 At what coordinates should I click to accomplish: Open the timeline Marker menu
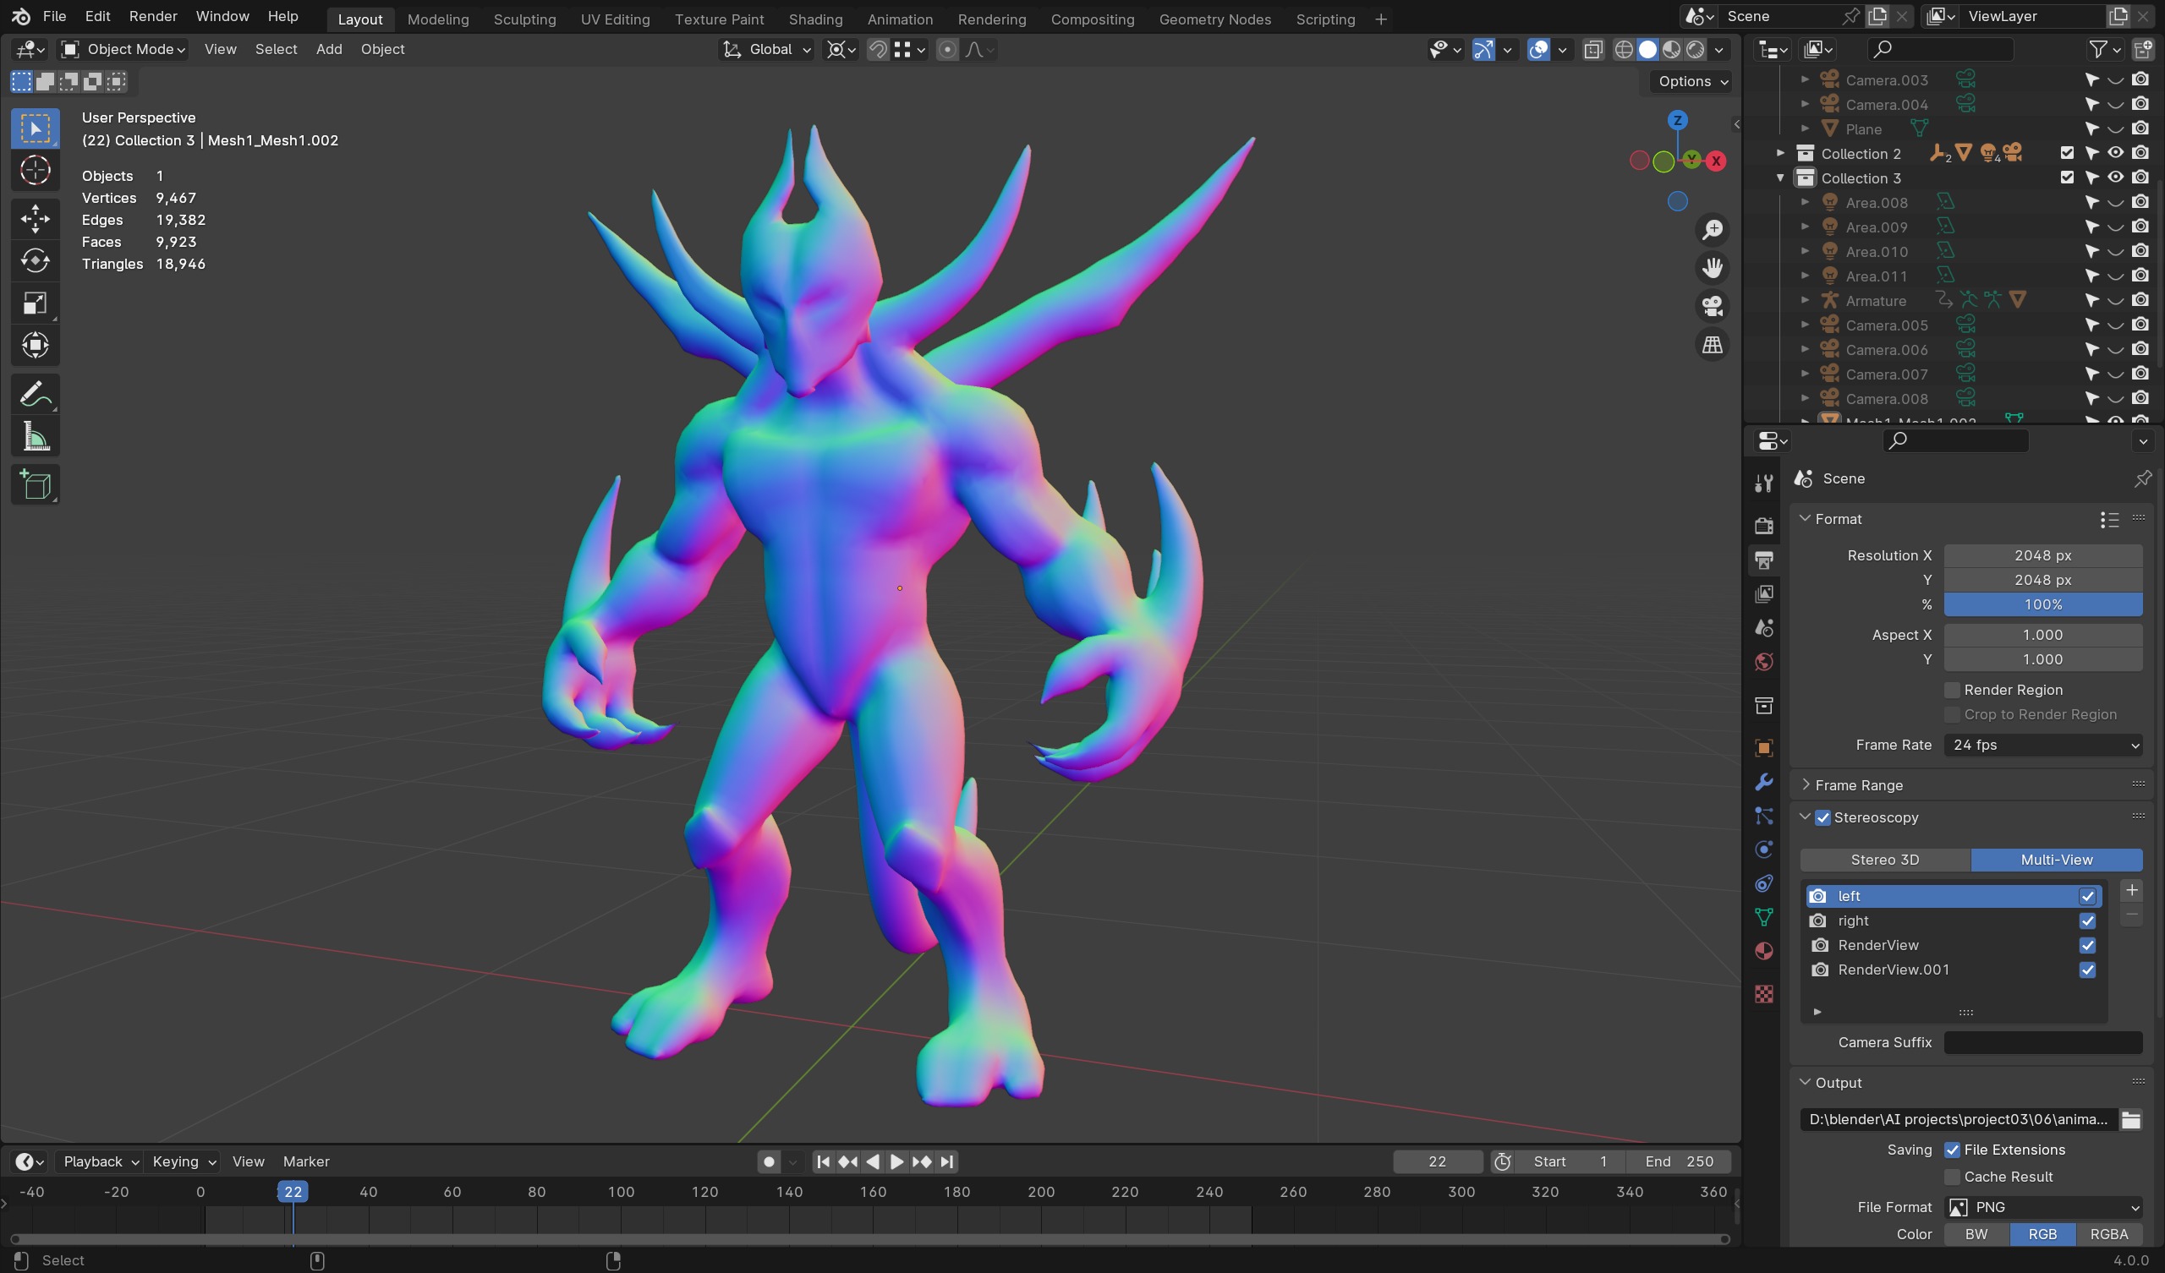click(x=306, y=1161)
